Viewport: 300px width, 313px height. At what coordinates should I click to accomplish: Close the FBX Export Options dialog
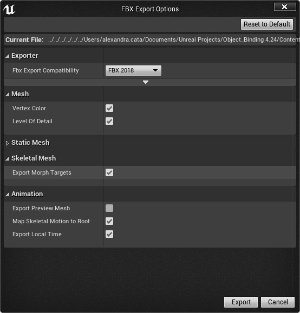click(x=285, y=7)
